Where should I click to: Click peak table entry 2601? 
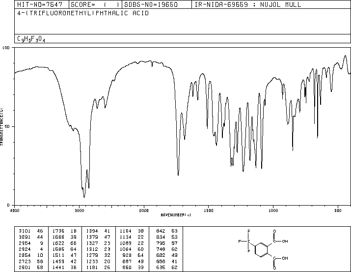pos(25,267)
